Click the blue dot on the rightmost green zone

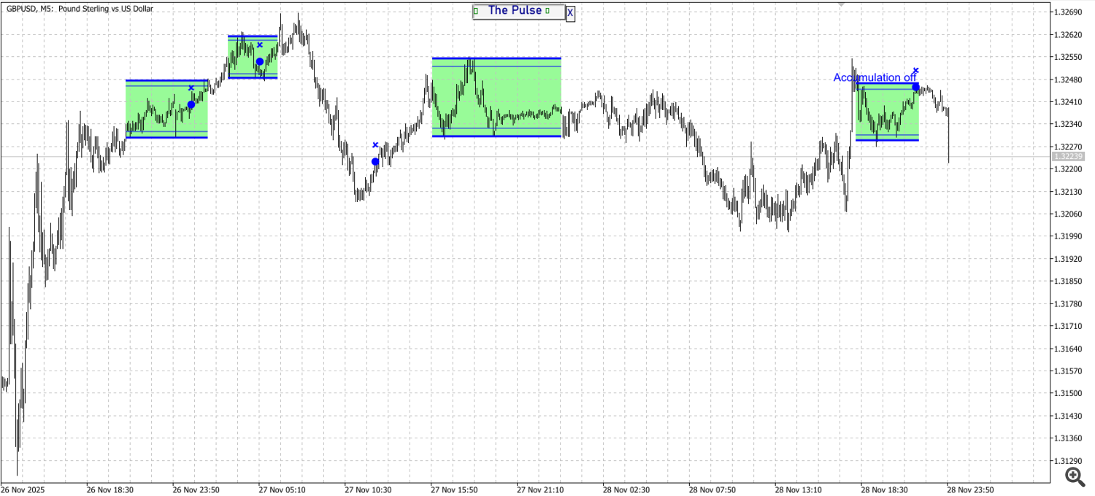tap(915, 87)
